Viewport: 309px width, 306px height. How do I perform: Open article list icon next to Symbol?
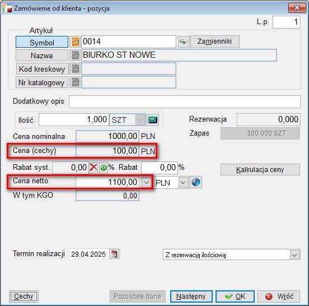point(75,41)
